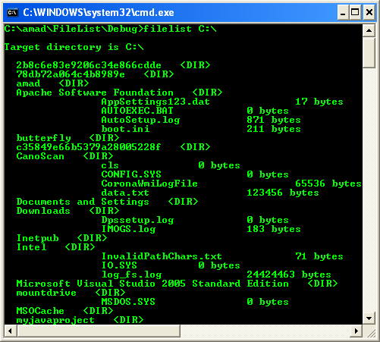Click the '65536 bytes' size value

pos(328,184)
